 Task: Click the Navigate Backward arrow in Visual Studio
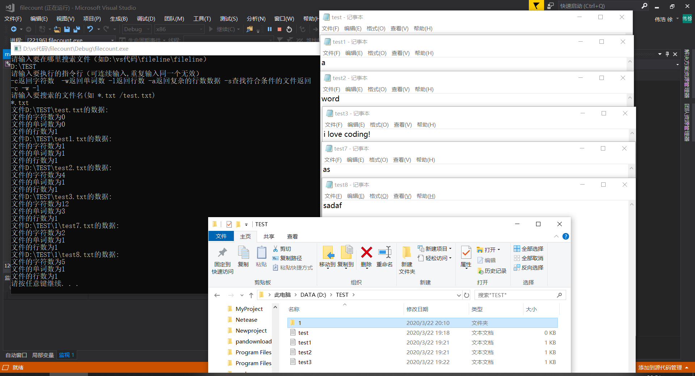coord(14,29)
